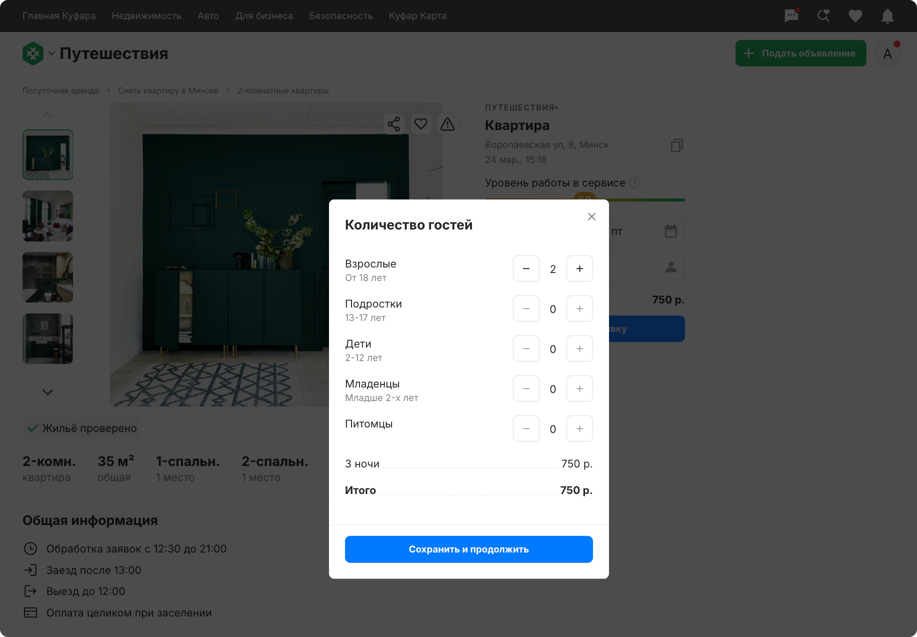Open Главная Куфара menu item
This screenshot has height=637, width=917.
point(59,16)
